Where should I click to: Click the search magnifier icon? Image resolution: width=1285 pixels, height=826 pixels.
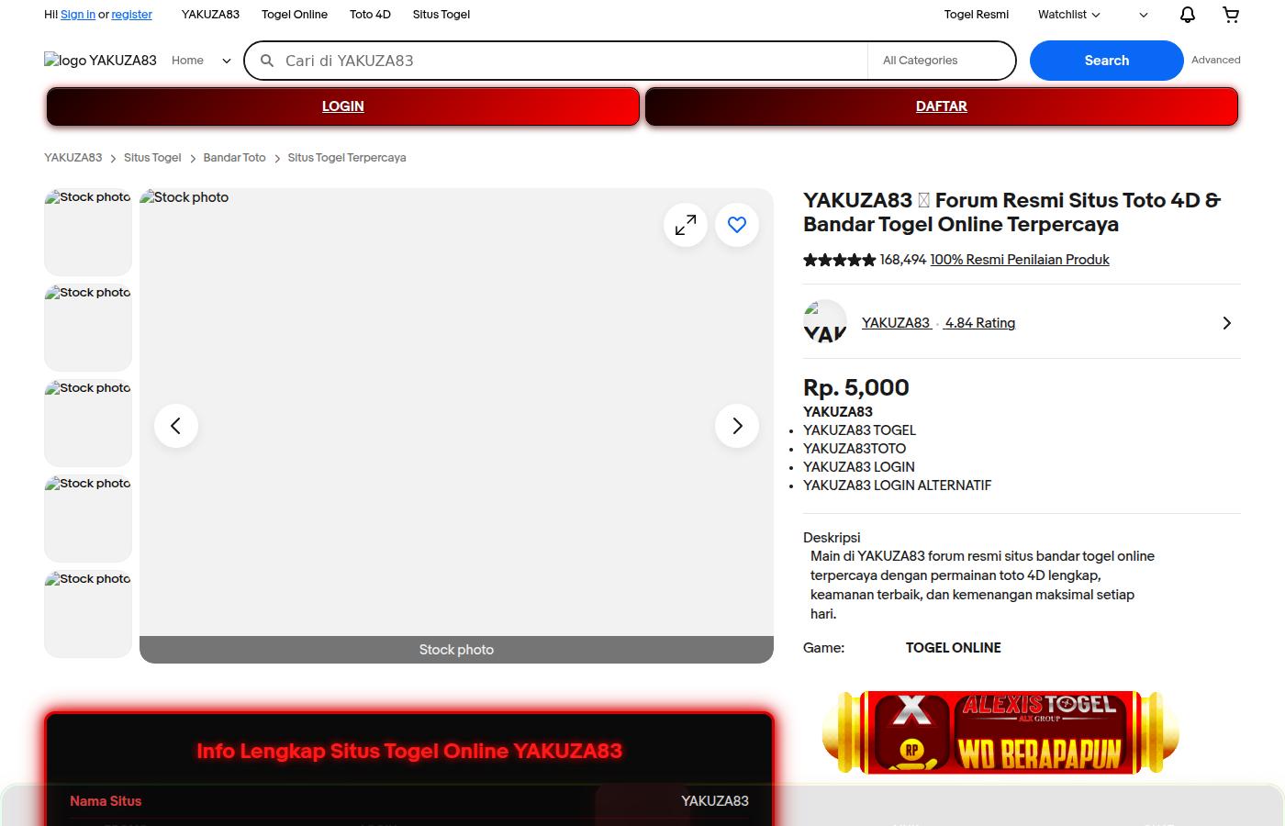(267, 61)
